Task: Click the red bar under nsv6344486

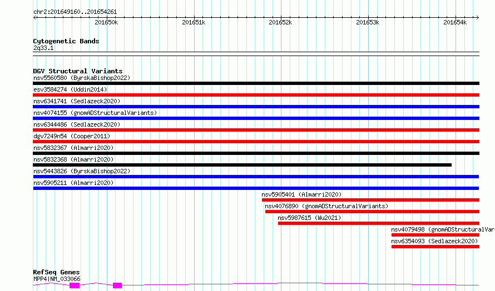Action: tap(256, 130)
